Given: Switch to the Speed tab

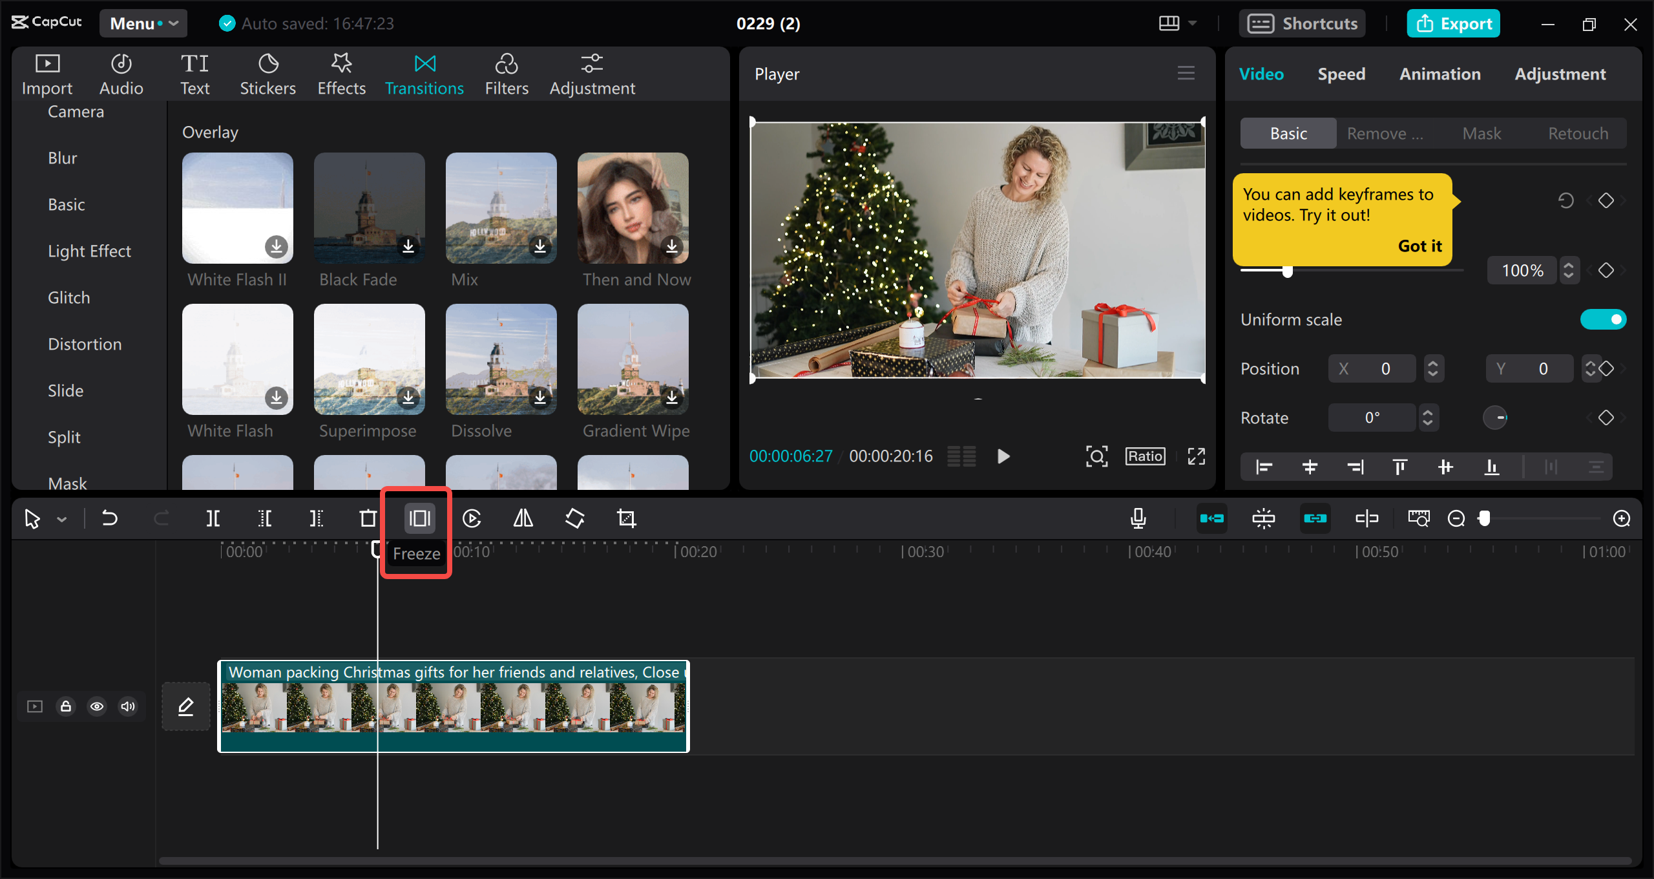Looking at the screenshot, I should click(x=1341, y=74).
